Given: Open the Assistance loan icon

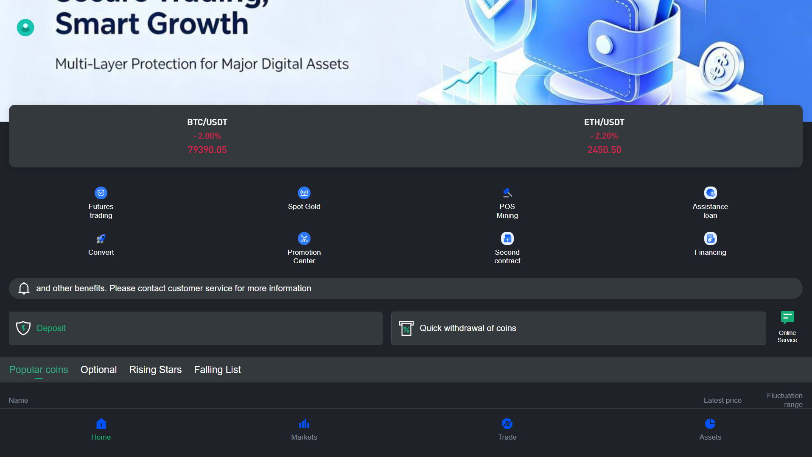Looking at the screenshot, I should point(710,193).
